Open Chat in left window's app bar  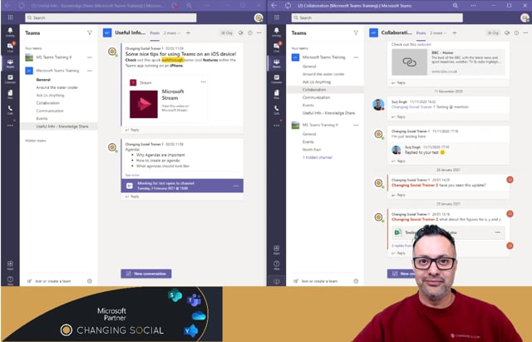pyautogui.click(x=10, y=47)
